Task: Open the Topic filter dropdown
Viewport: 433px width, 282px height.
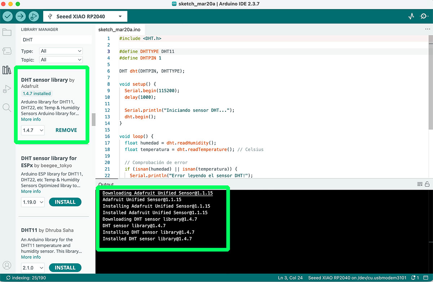Action: coord(61,60)
